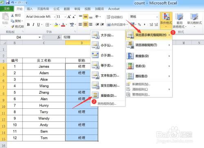Click cell containing James
The image size is (204, 148).
44,67
